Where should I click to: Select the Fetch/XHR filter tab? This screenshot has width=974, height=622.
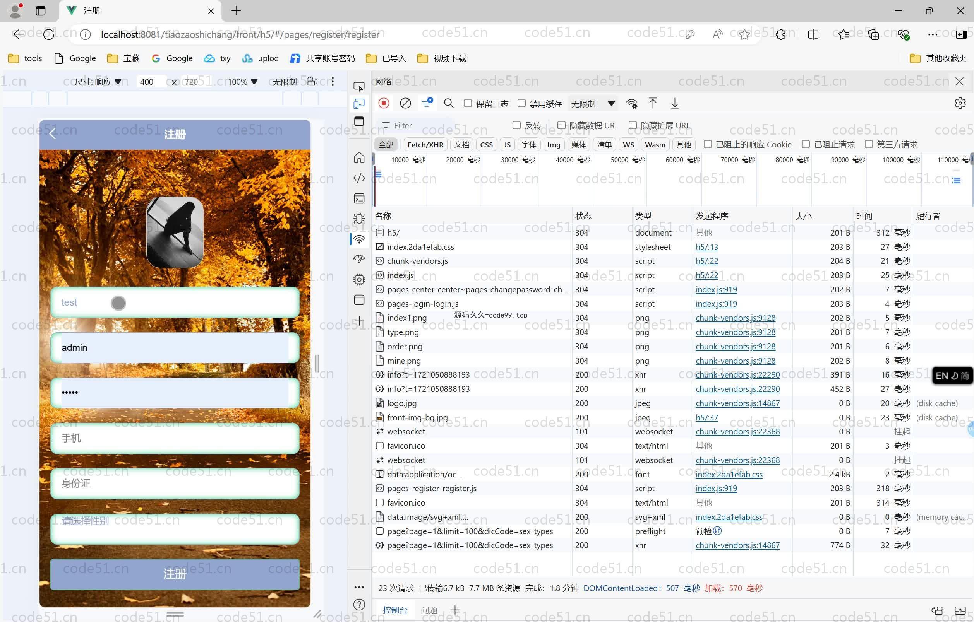click(x=425, y=144)
